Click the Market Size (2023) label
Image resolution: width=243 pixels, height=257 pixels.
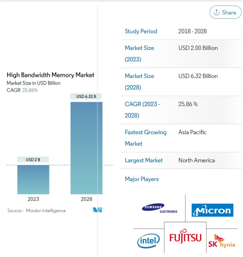click(139, 54)
